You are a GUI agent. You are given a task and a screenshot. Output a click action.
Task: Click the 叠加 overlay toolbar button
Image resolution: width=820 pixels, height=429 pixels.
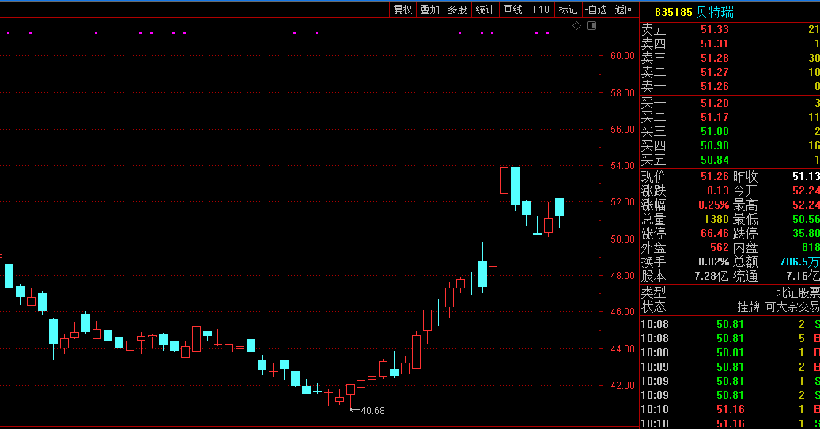click(429, 9)
